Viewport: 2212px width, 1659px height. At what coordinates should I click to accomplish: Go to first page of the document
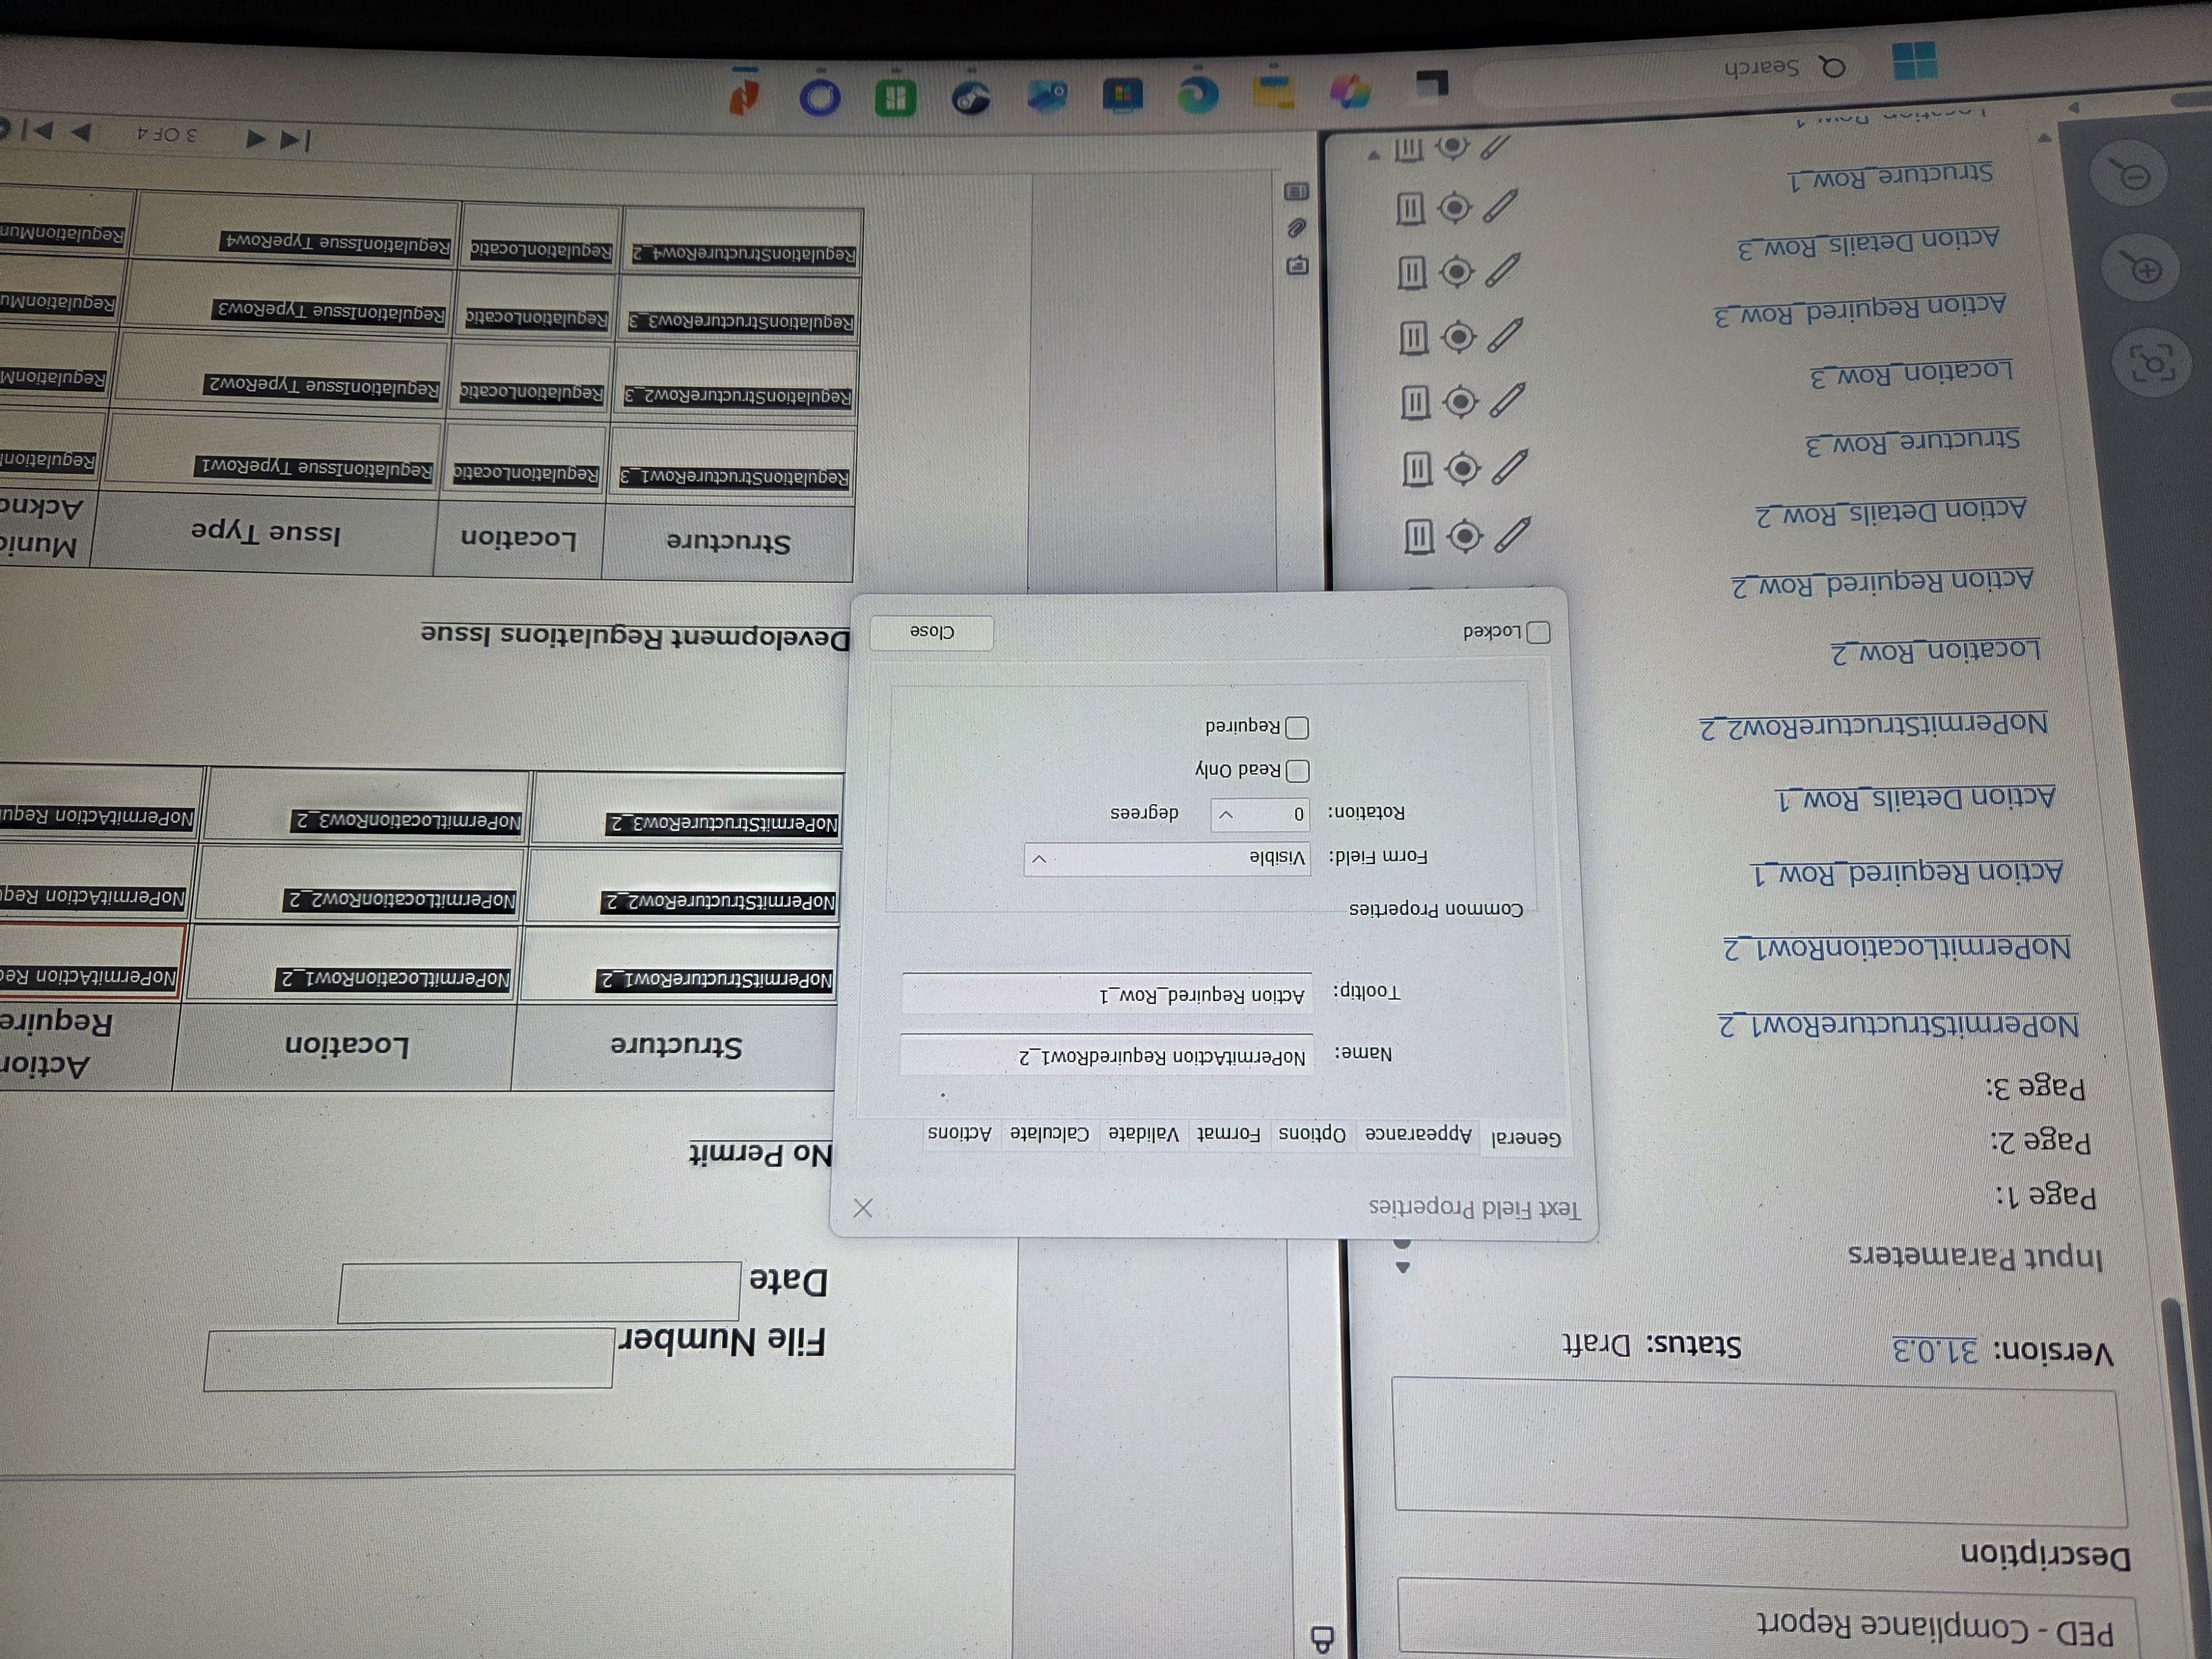(295, 139)
